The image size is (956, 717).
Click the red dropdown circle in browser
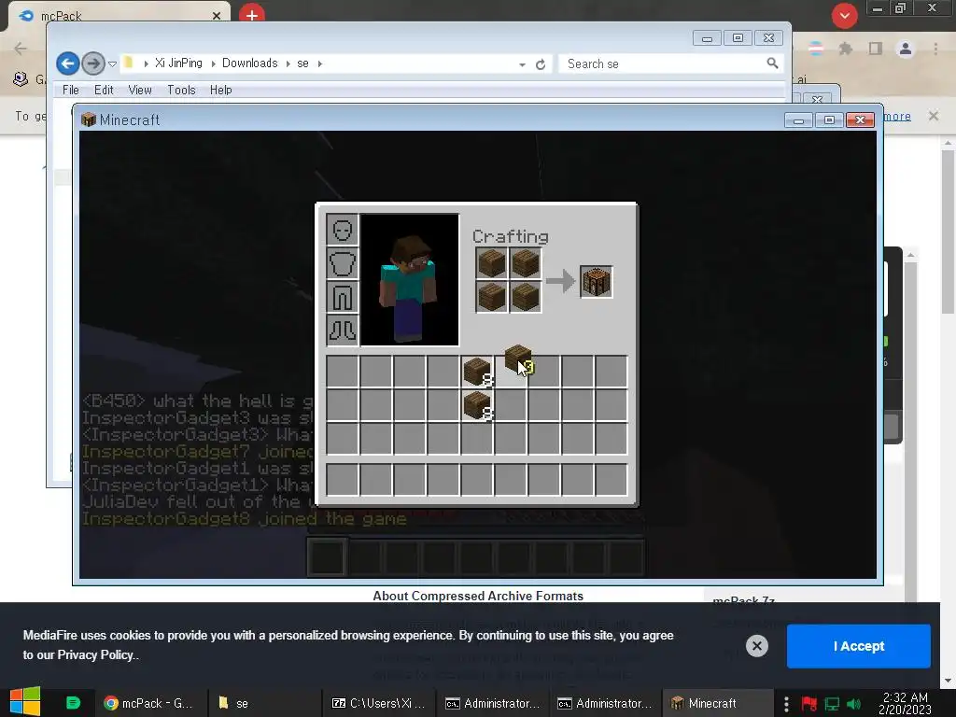844,16
